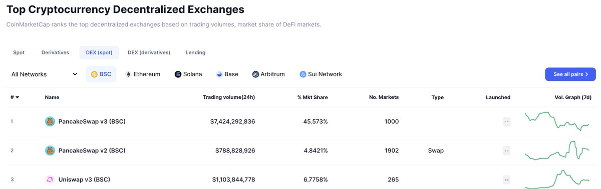
Task: Go to the Lending tab
Action: [x=195, y=52]
